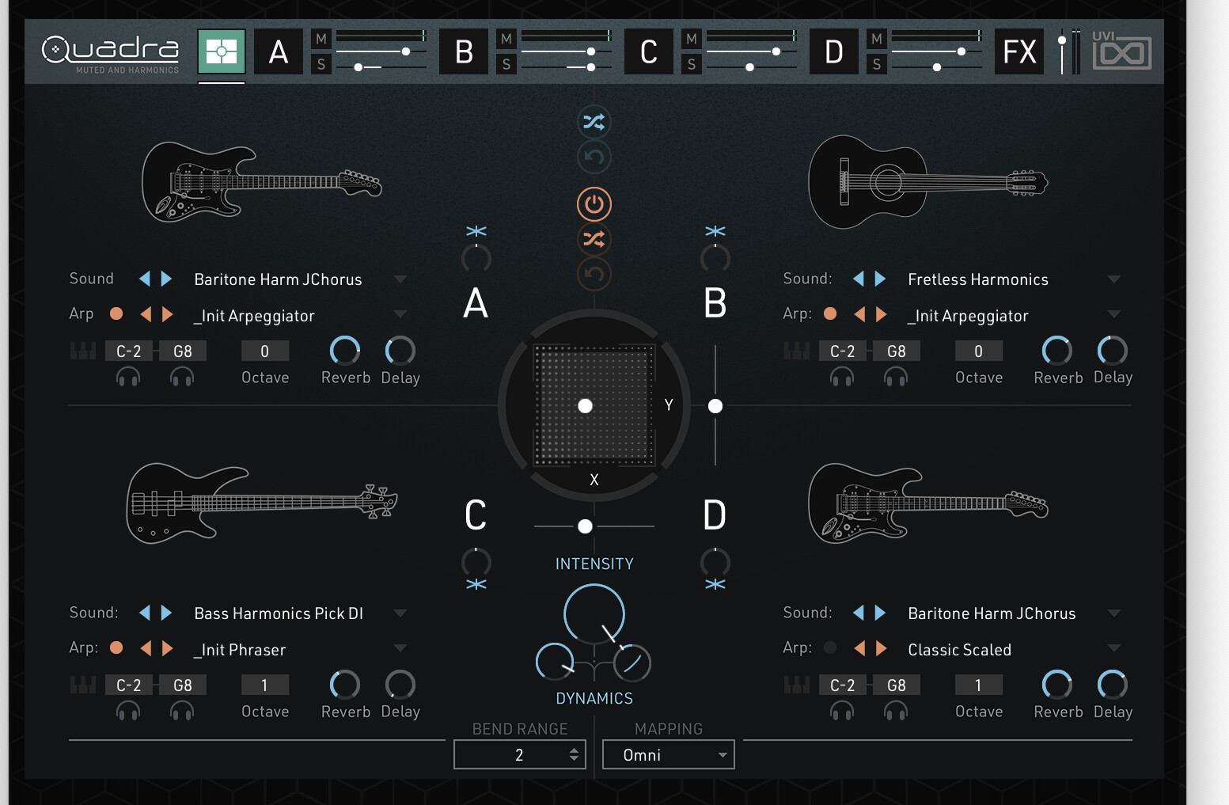
Task: Toggle the Arp dot beside Fretless Harmonics layer
Action: [830, 313]
